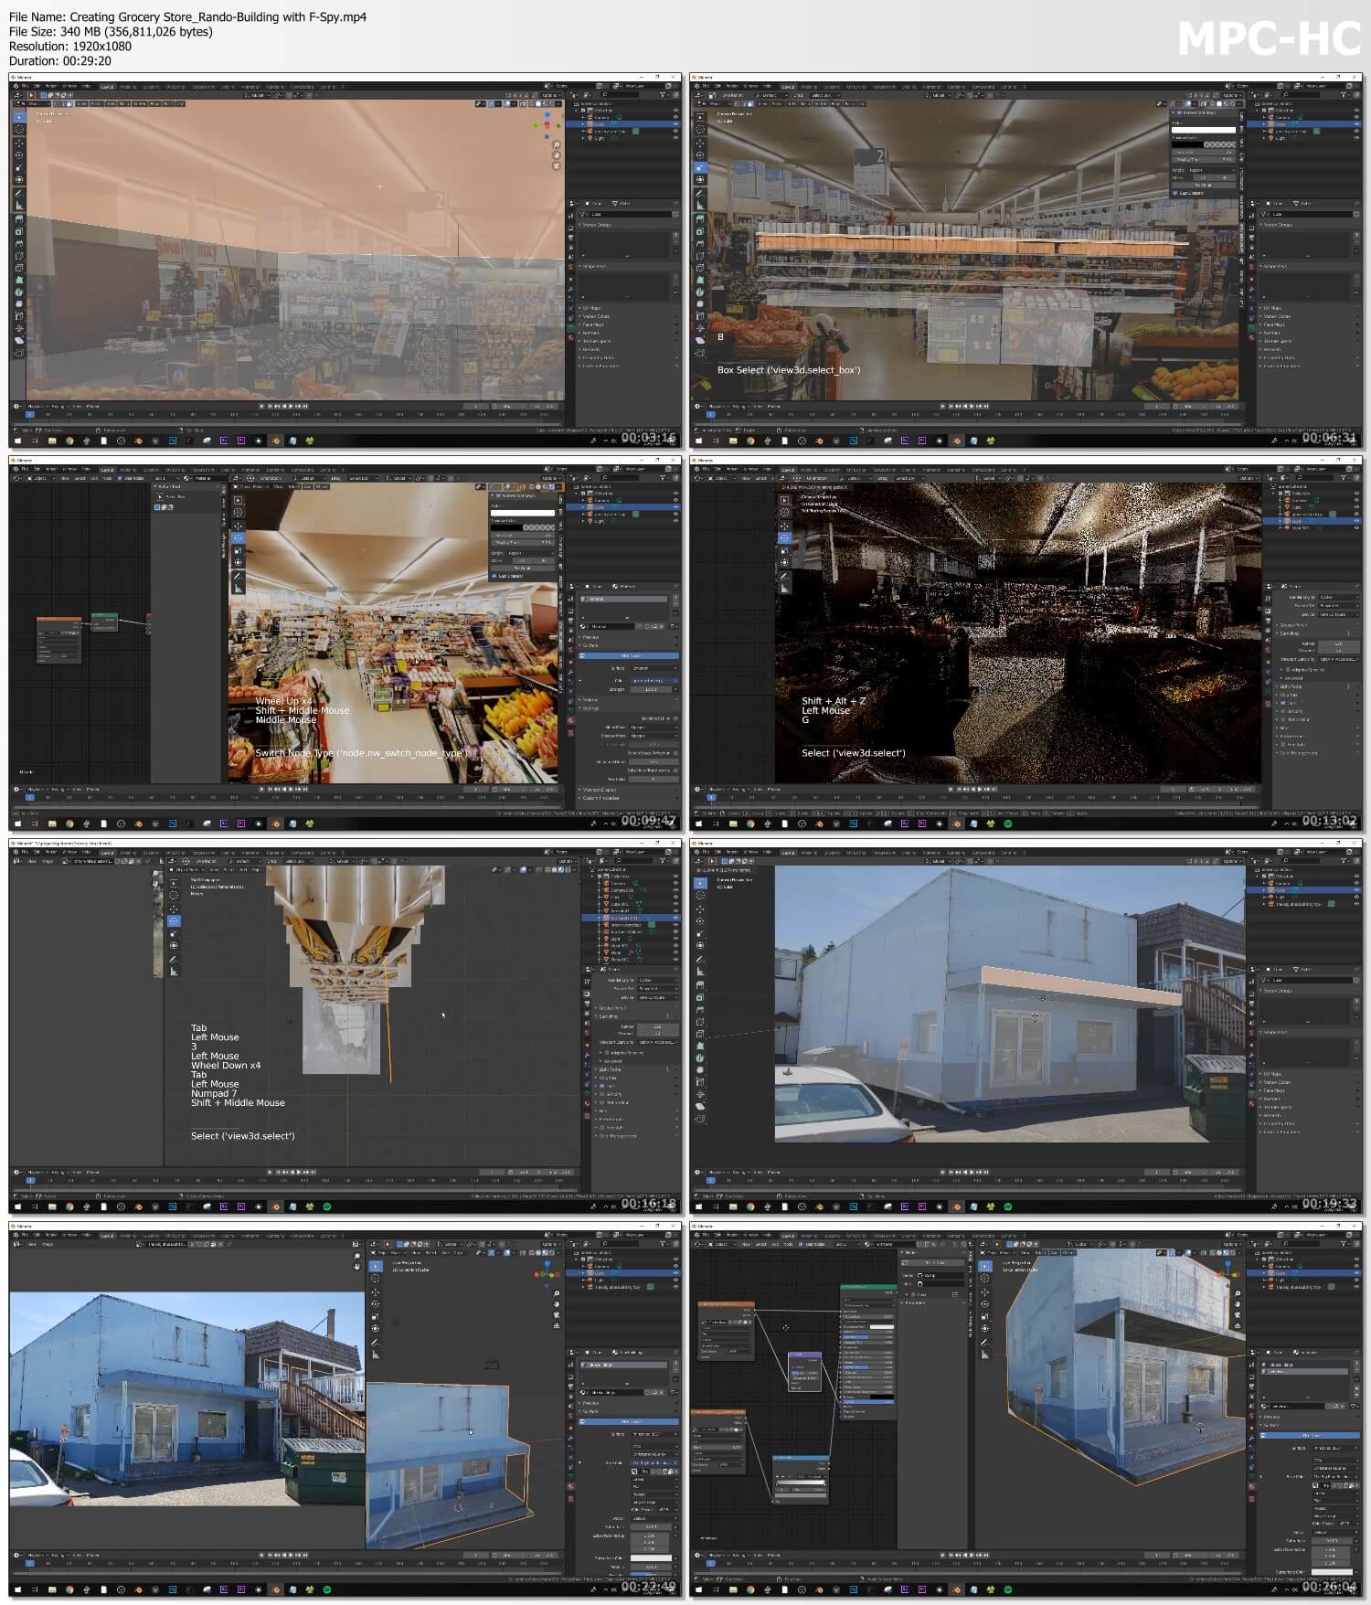Click the perspective/orthographic grid icon in the 00:26:04 frame
The width and height of the screenshot is (1371, 1605).
(x=1238, y=1325)
